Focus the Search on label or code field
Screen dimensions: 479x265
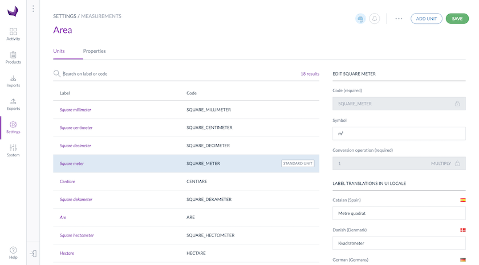click(180, 74)
